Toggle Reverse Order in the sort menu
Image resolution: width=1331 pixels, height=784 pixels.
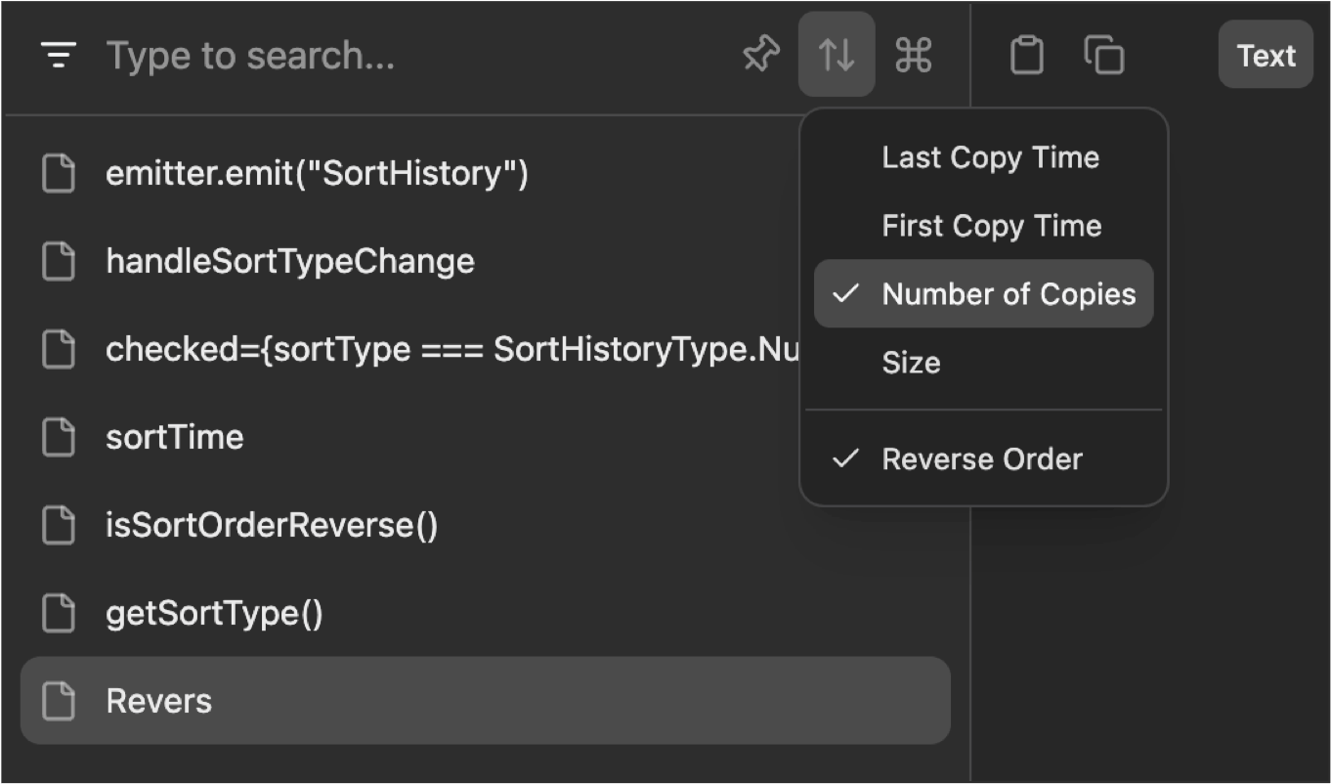pyautogui.click(x=982, y=458)
